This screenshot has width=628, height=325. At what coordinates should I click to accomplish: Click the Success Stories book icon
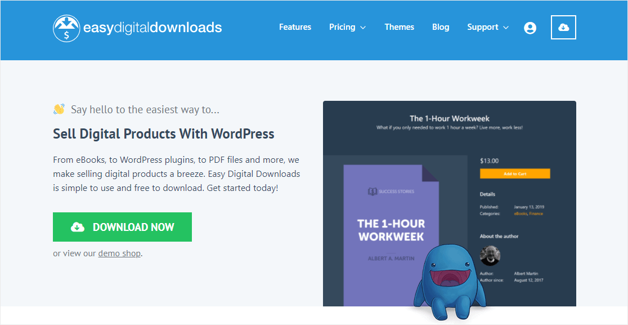[x=373, y=191]
